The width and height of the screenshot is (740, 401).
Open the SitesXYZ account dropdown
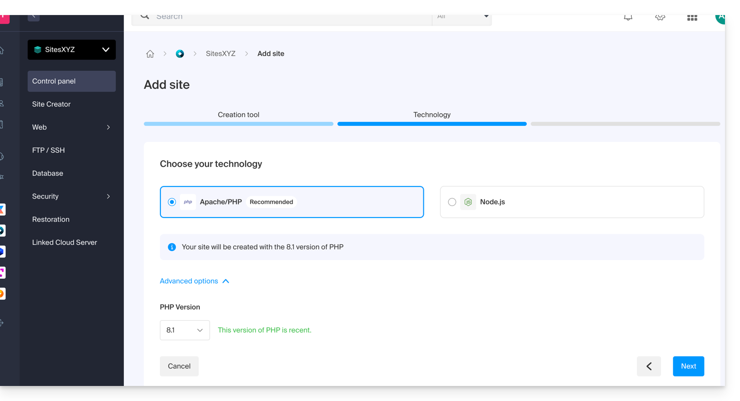click(72, 50)
